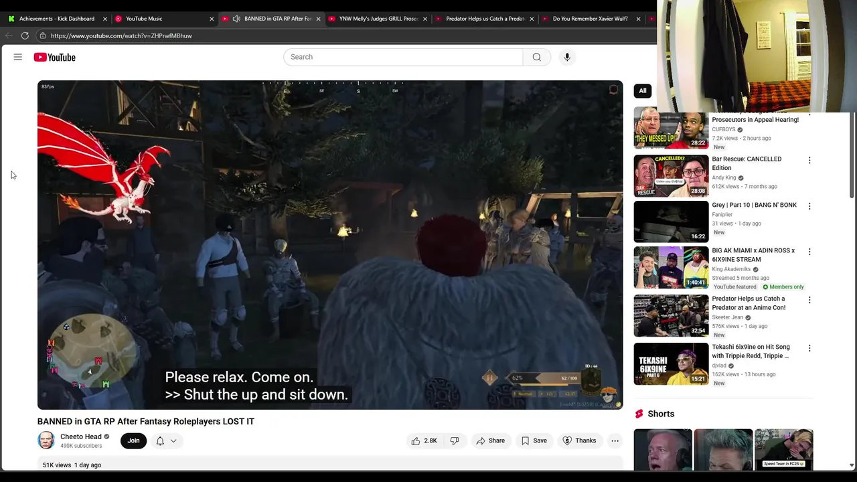Open Predator video 32:54 thumbnail
This screenshot has height=482, width=857.
[x=671, y=315]
